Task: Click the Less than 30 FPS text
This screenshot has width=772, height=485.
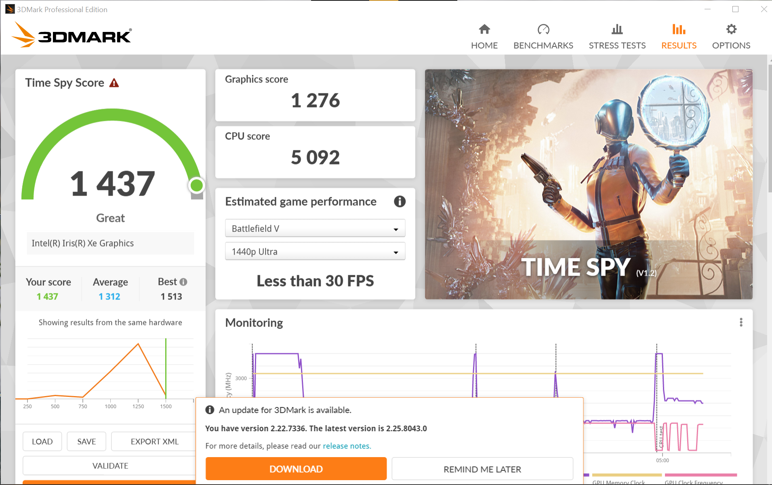Action: pos(316,281)
